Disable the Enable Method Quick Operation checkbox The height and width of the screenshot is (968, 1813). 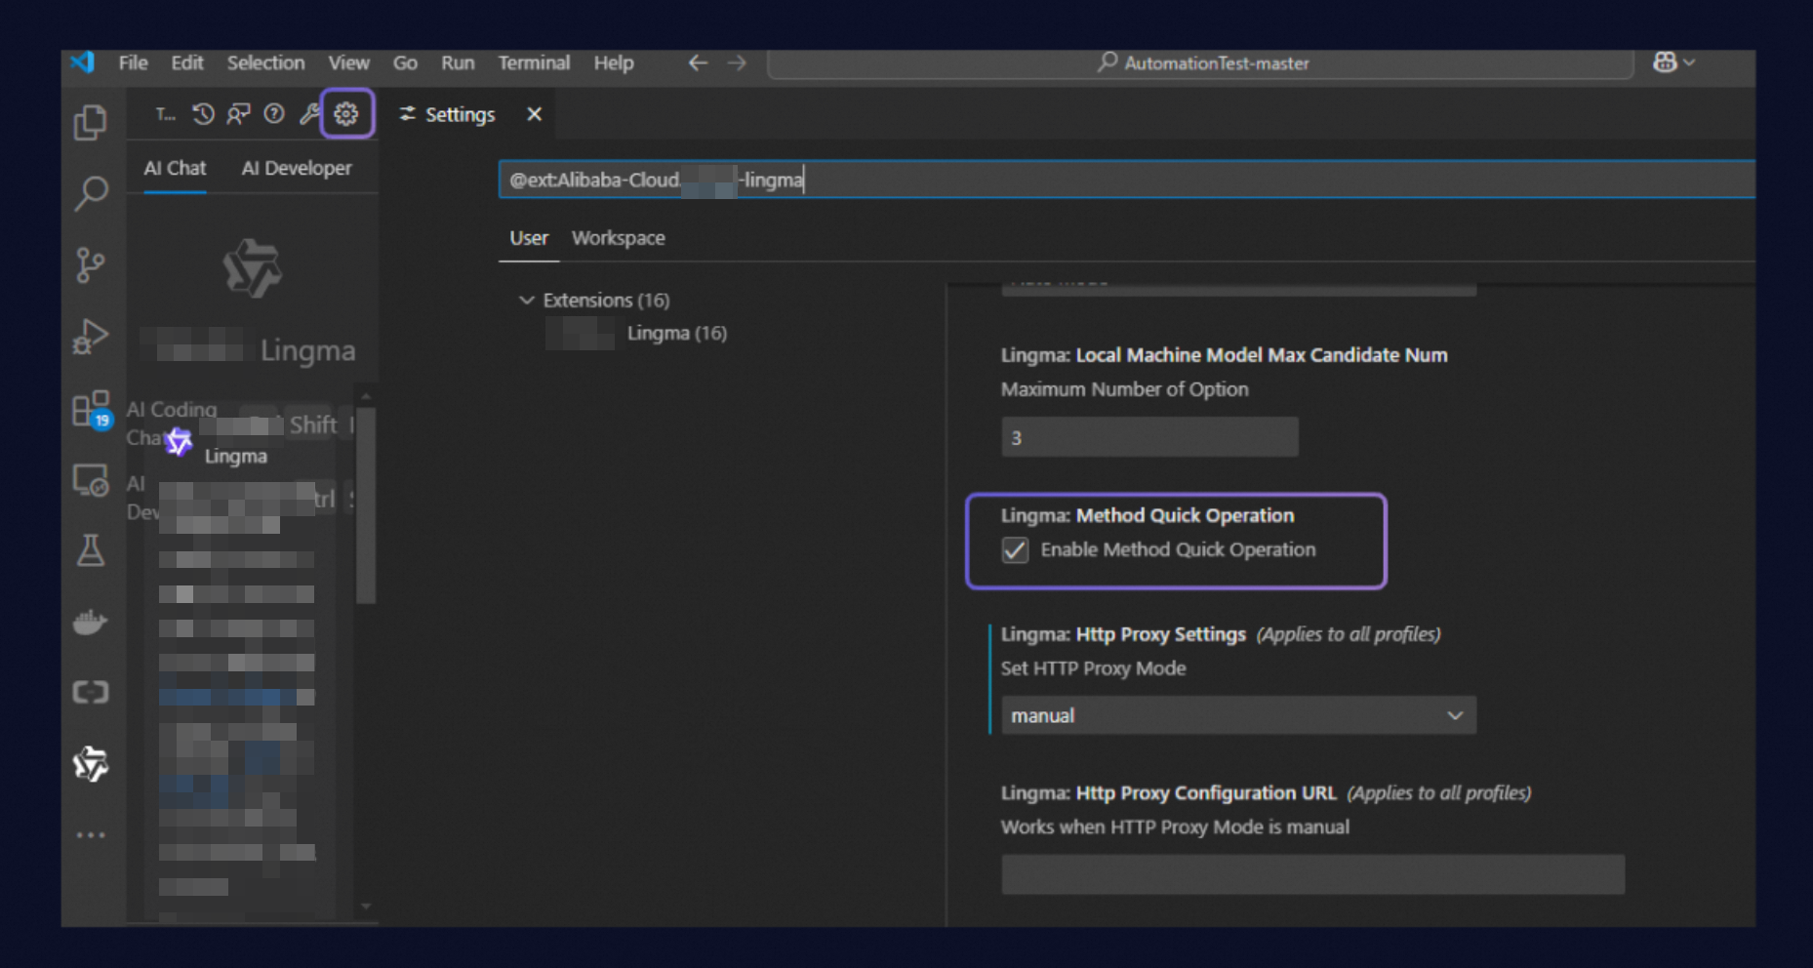tap(1015, 550)
